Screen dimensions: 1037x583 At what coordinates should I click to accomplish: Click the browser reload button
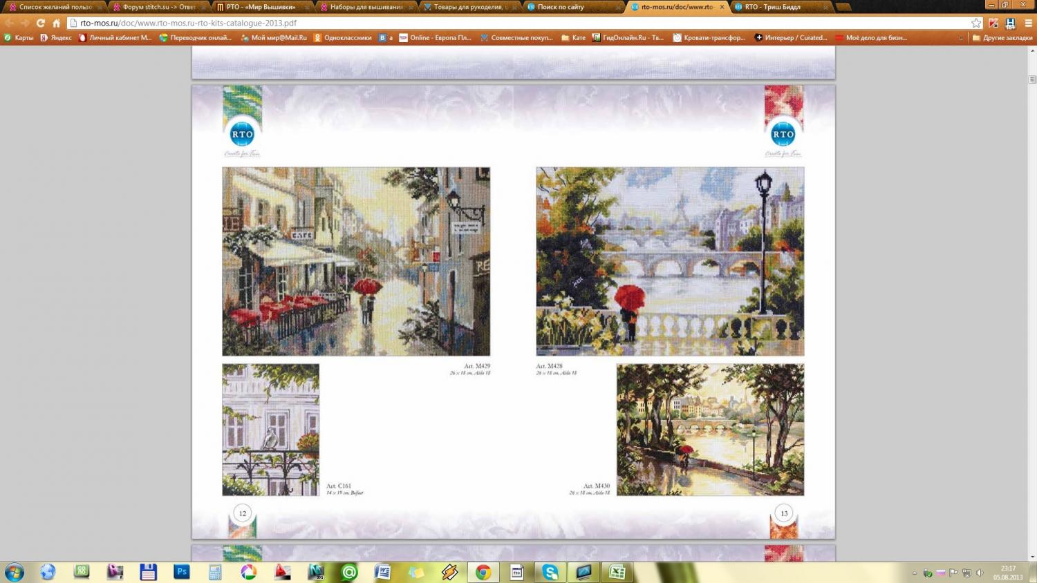click(x=41, y=23)
